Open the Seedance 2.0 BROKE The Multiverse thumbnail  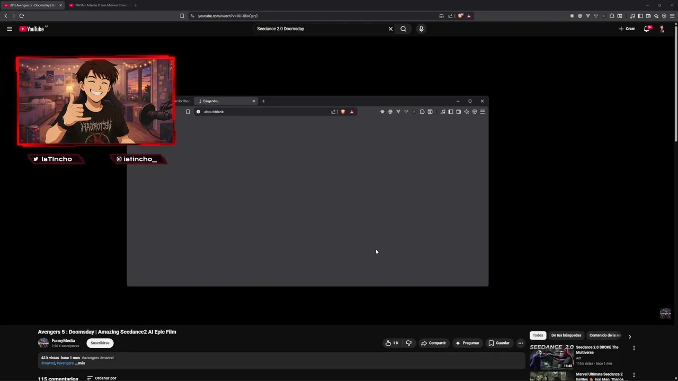coord(551,357)
